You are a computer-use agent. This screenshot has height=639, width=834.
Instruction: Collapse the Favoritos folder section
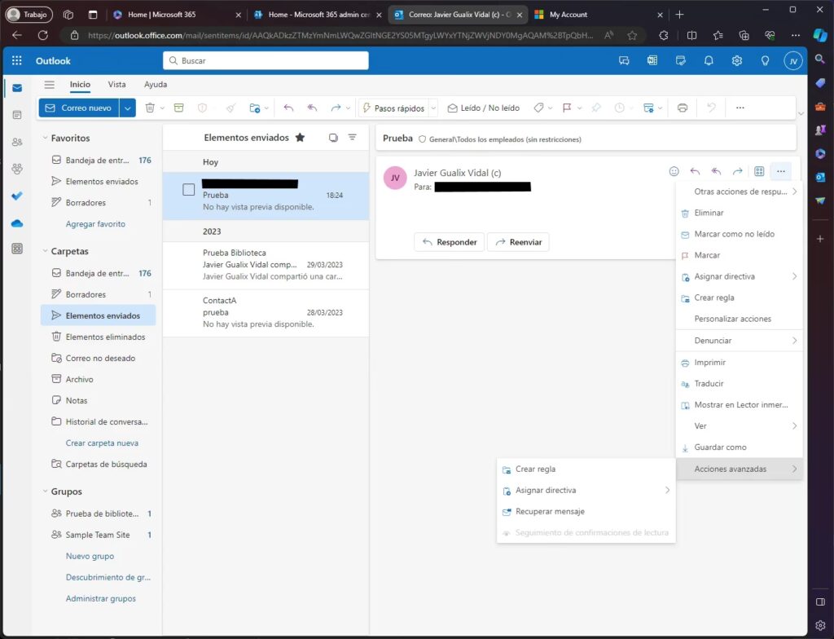(44, 139)
